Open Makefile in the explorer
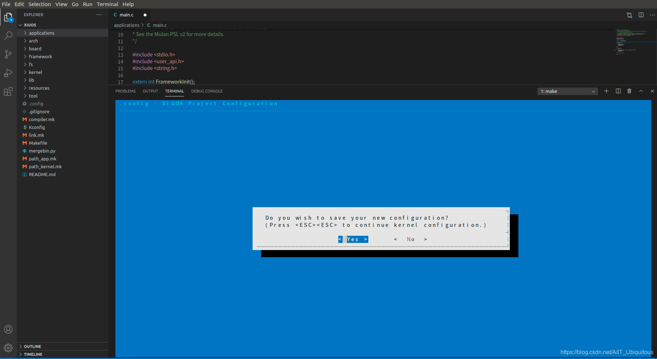 pyautogui.click(x=38, y=143)
